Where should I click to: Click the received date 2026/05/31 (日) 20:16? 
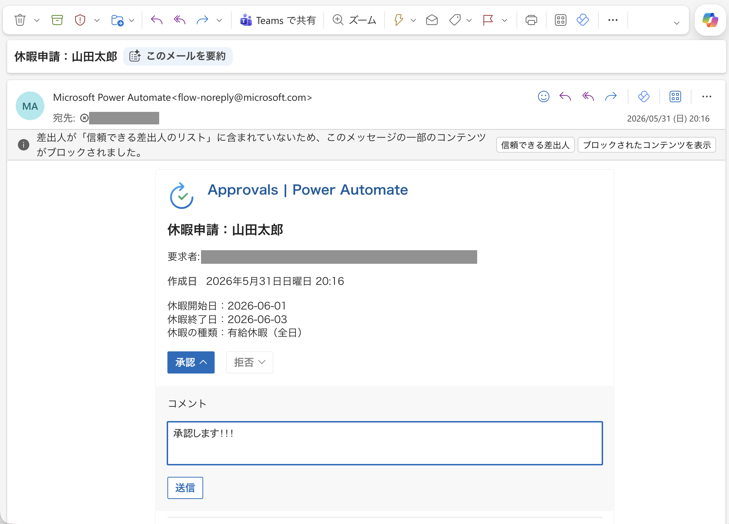click(x=668, y=119)
